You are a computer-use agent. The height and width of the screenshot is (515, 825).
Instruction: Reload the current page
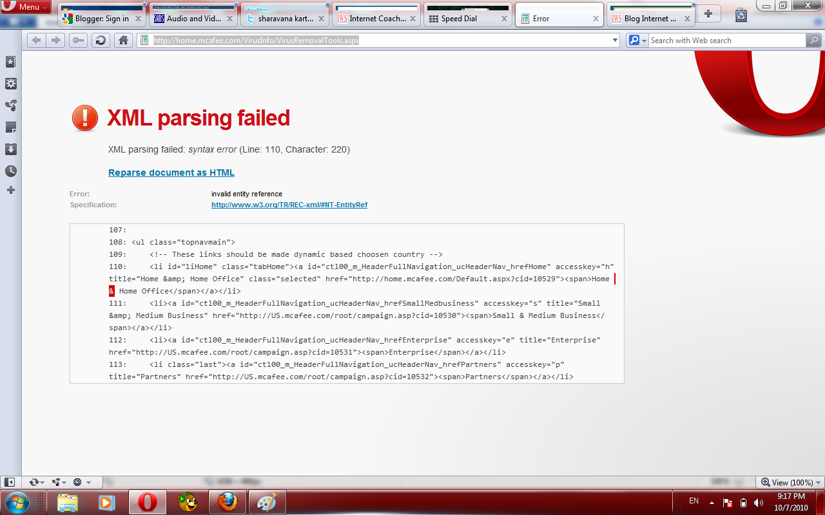tap(101, 41)
